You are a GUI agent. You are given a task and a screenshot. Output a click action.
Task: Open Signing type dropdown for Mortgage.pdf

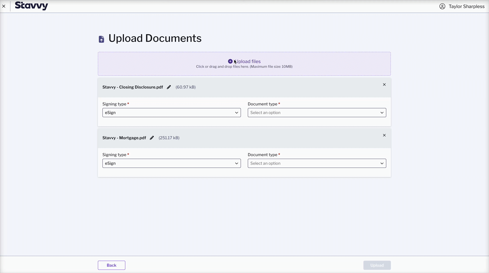pos(172,163)
